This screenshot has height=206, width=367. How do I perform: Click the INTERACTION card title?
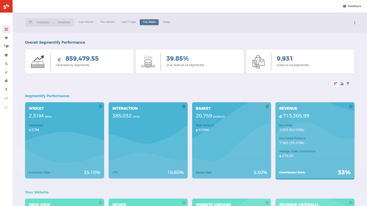pyautogui.click(x=125, y=108)
